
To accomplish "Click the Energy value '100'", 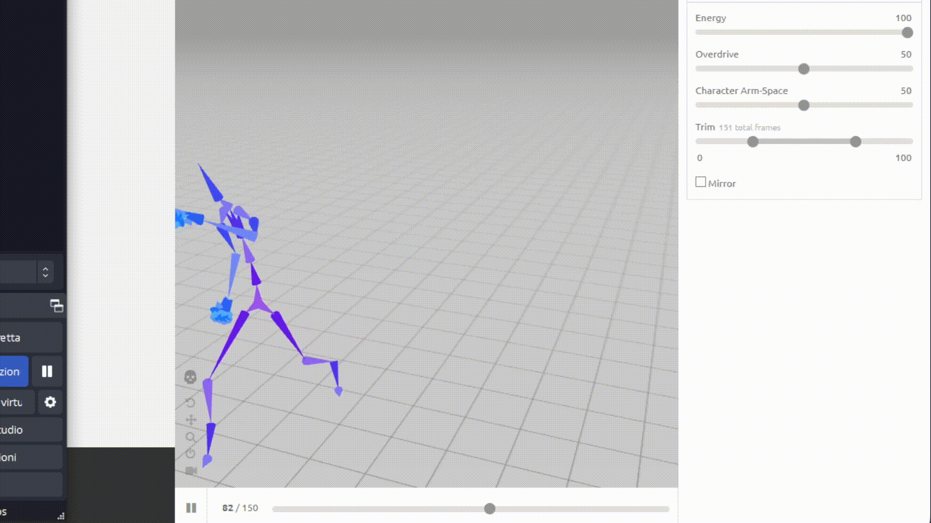I will [x=903, y=18].
